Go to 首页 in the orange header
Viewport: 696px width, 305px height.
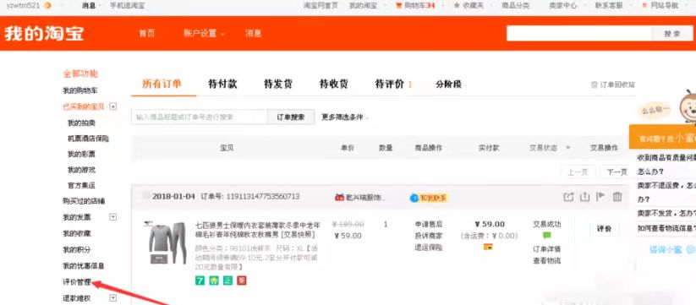(147, 33)
